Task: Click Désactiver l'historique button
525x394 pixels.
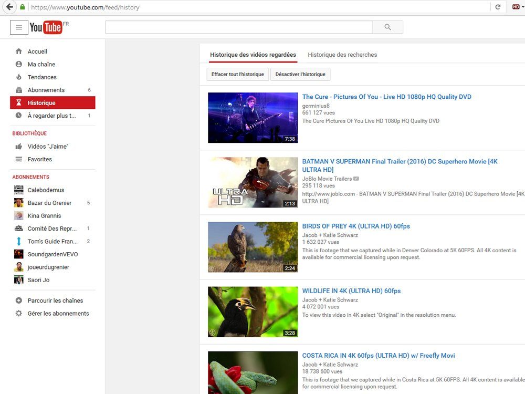Action: tap(300, 75)
